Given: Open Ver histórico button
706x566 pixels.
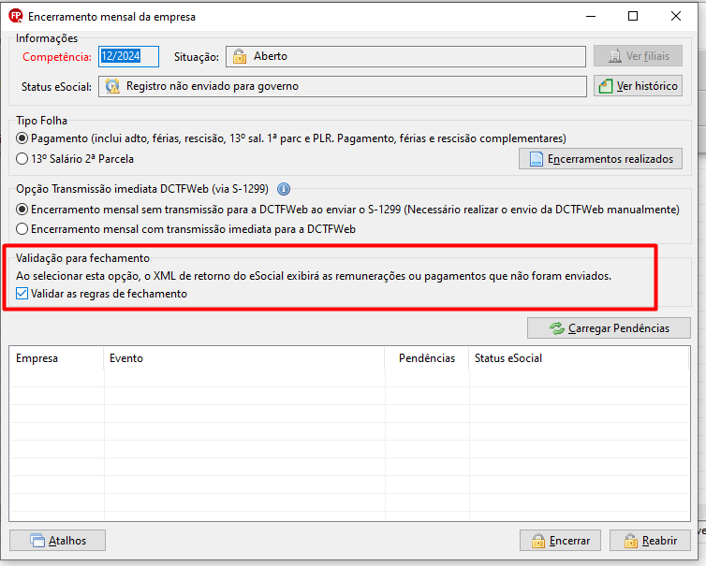Looking at the screenshot, I should [x=638, y=86].
